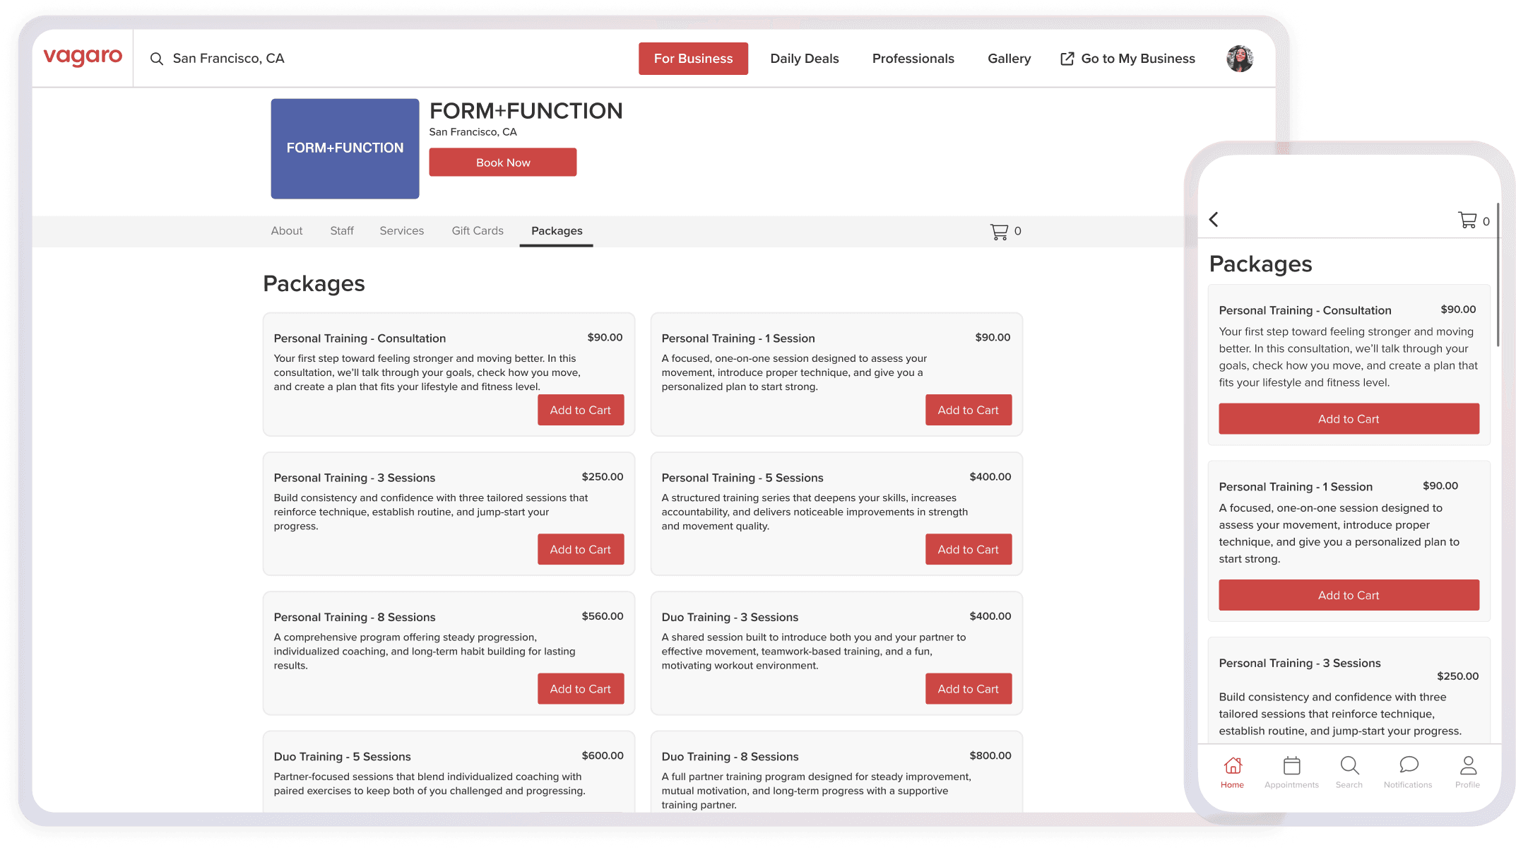Switch to the Gift Cards tab
1516x848 pixels.
478,231
